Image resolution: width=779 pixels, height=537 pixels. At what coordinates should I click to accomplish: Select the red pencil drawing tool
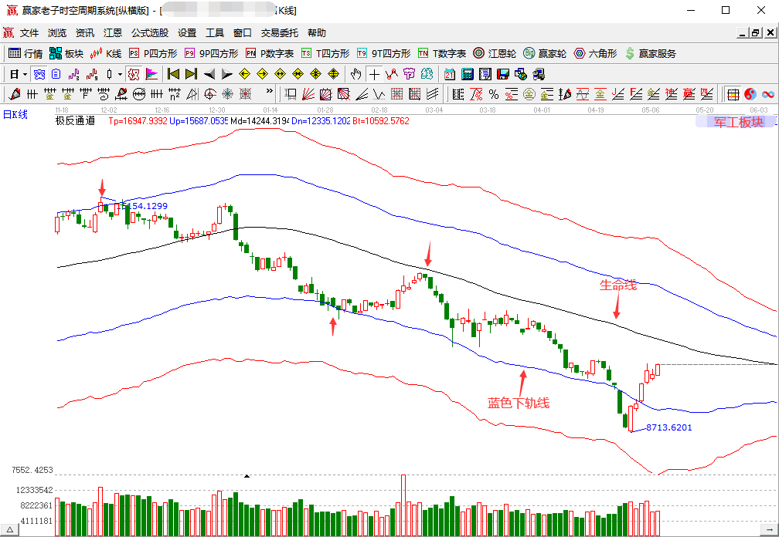click(x=15, y=93)
